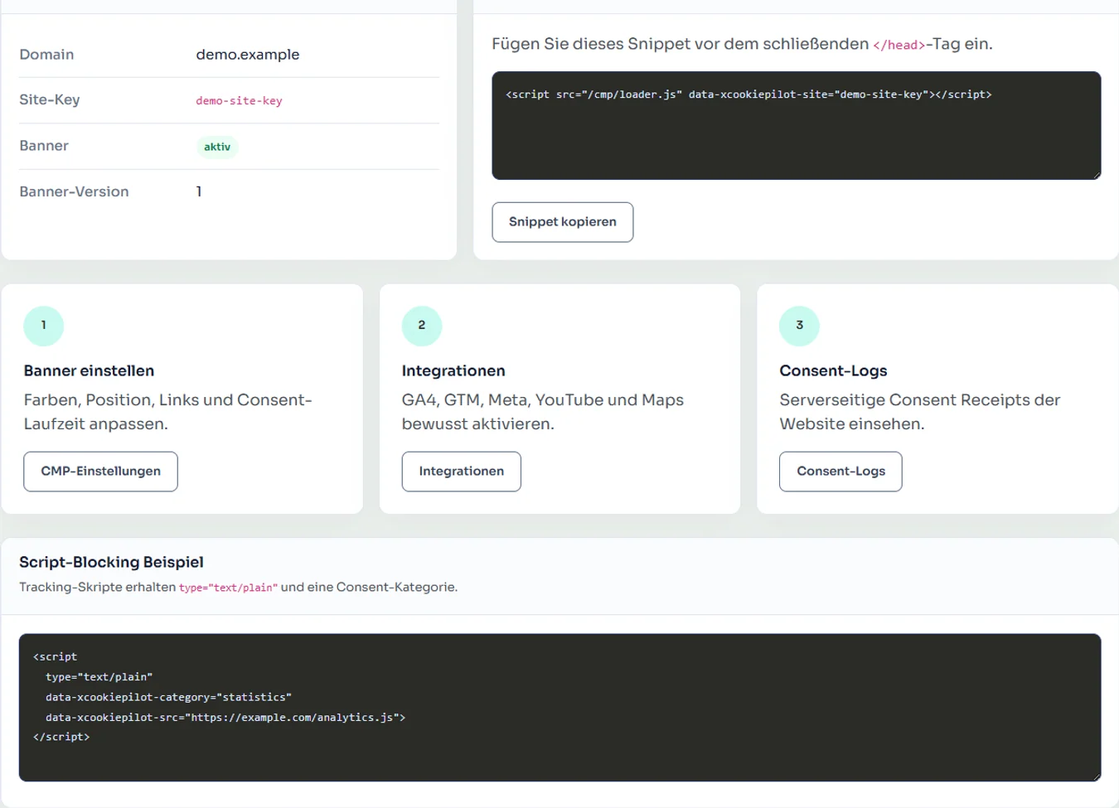Click the GA4, GTM, Meta description text

click(543, 412)
